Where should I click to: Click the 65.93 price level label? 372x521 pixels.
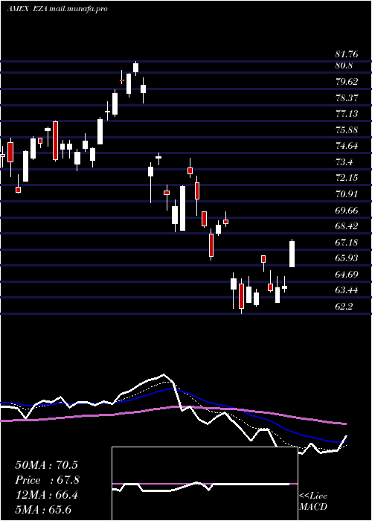click(x=347, y=258)
